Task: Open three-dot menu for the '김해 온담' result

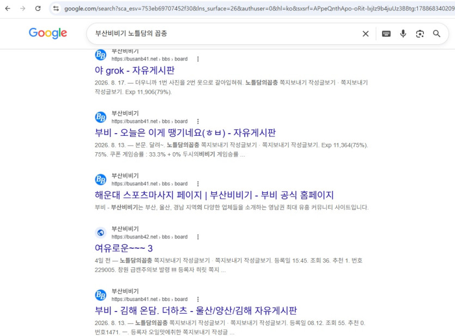Action: pyautogui.click(x=198, y=299)
